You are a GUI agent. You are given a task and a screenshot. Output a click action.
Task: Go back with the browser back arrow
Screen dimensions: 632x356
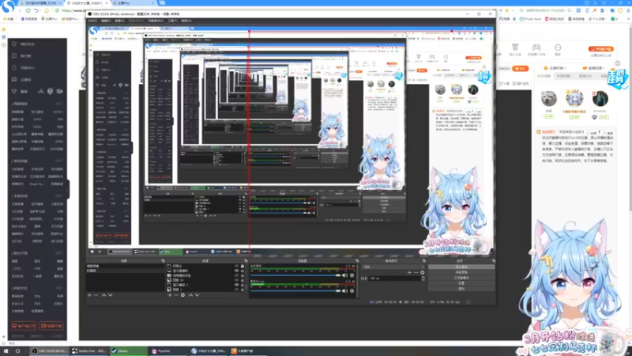pos(19,10)
